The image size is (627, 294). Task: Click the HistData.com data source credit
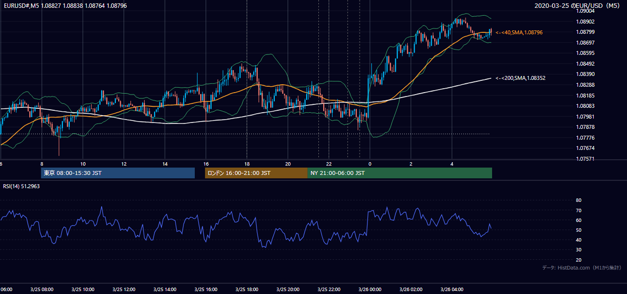582,268
